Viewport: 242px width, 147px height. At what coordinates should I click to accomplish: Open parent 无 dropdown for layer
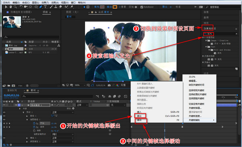pos(118,105)
